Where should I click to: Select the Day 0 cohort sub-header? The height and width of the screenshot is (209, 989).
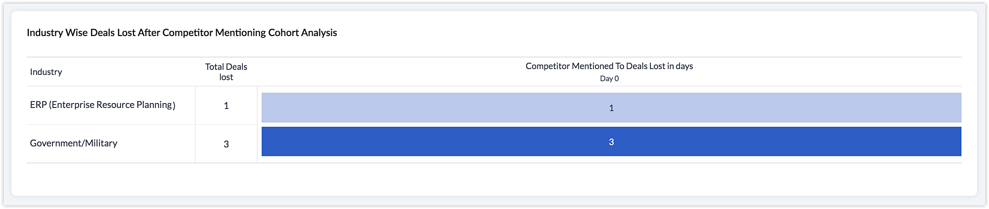(609, 79)
